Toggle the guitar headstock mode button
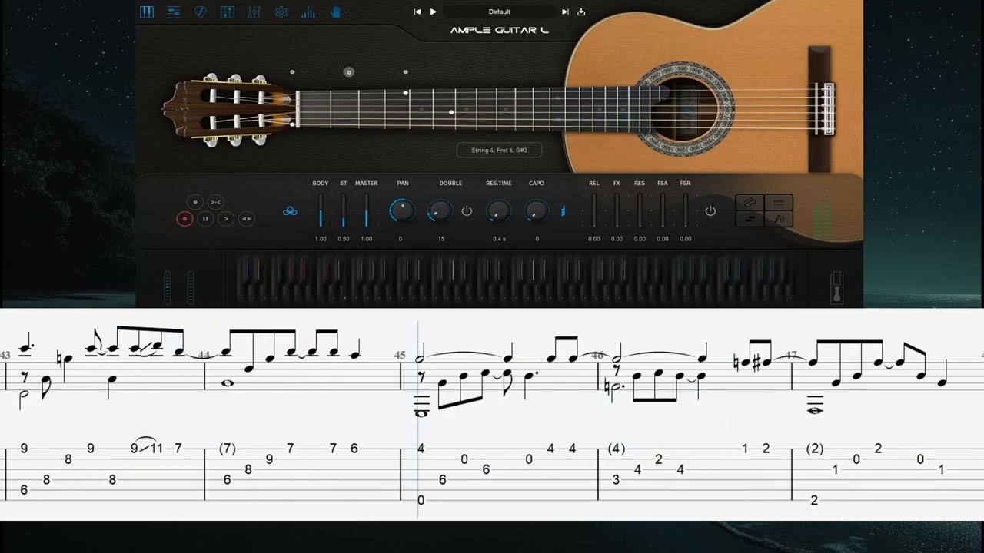Screen dimensions: 984x553 (750, 203)
